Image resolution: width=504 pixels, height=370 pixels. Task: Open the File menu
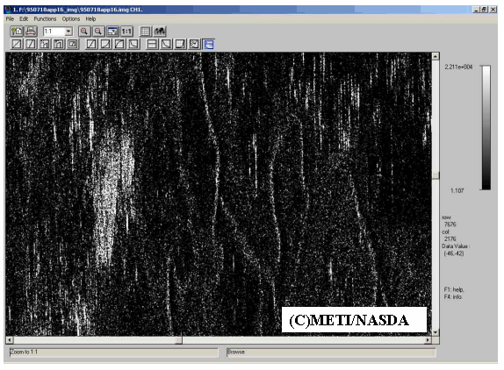pyautogui.click(x=10, y=19)
